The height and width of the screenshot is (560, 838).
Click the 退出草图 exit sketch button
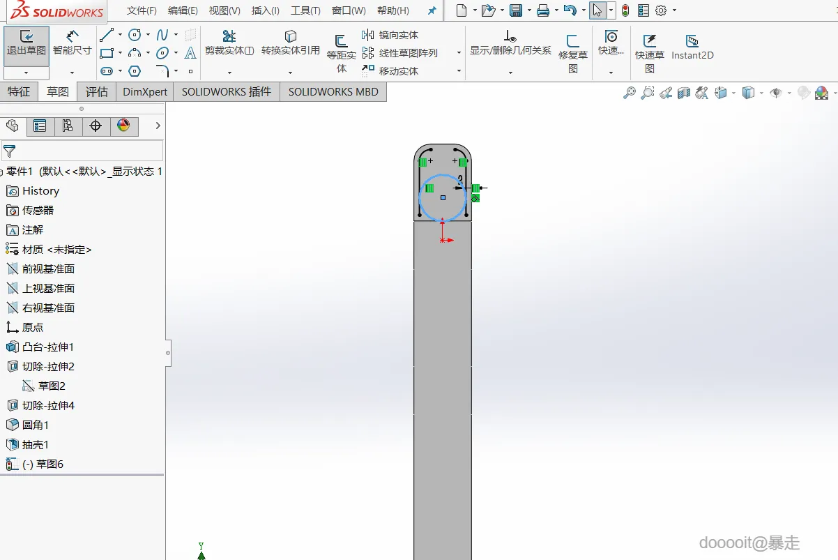(26, 46)
